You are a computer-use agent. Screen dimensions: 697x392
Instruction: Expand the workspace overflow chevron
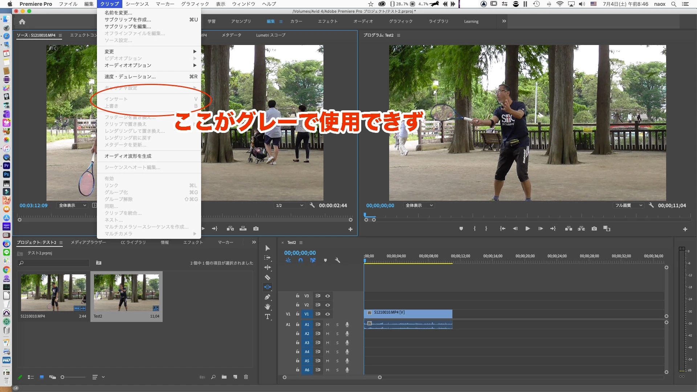coord(504,21)
